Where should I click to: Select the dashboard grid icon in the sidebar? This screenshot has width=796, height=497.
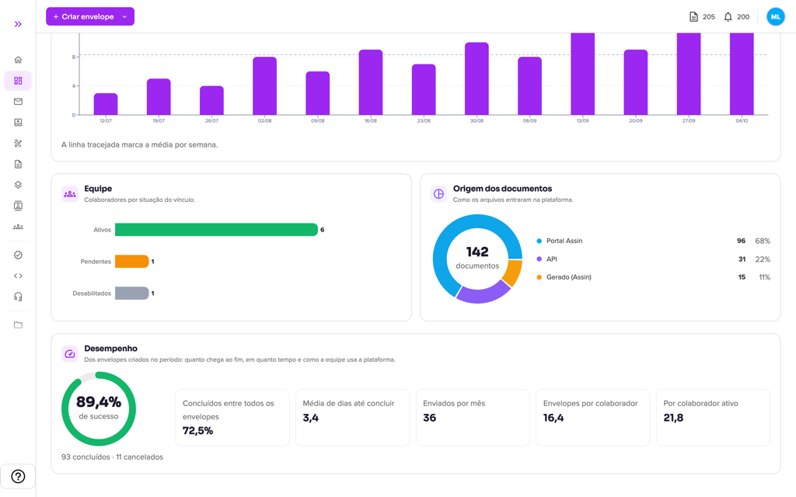[18, 81]
